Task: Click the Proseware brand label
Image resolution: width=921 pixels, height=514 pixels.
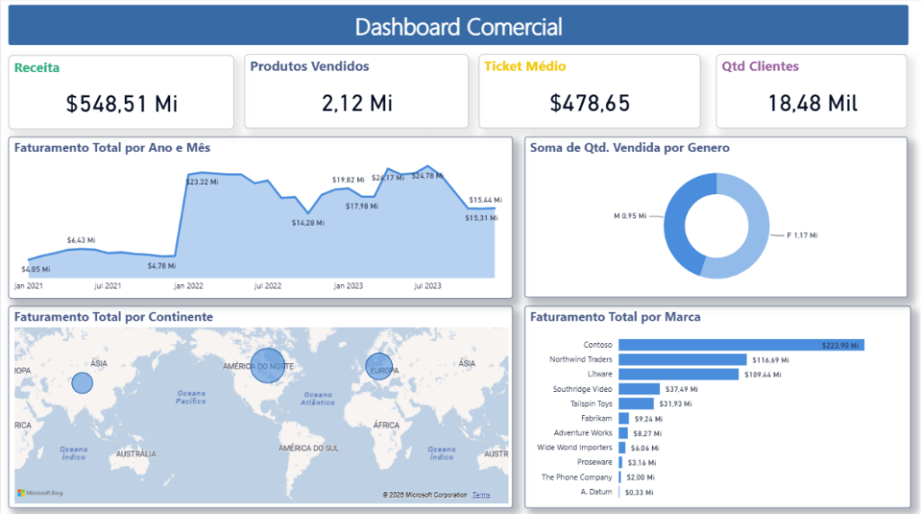Action: 595,463
